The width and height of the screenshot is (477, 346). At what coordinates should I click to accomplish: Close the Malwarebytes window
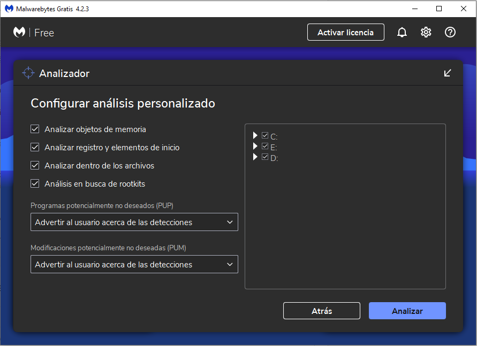click(463, 9)
